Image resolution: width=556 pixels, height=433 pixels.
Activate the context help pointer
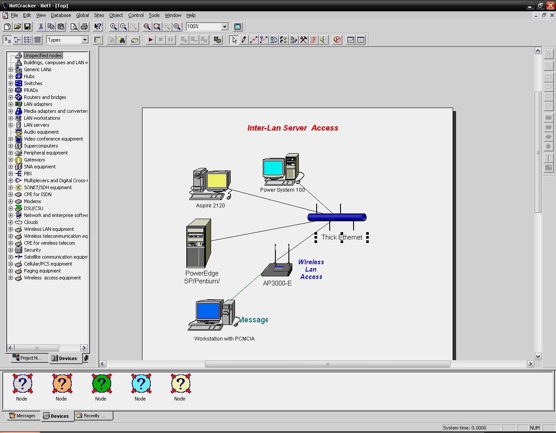click(x=98, y=27)
